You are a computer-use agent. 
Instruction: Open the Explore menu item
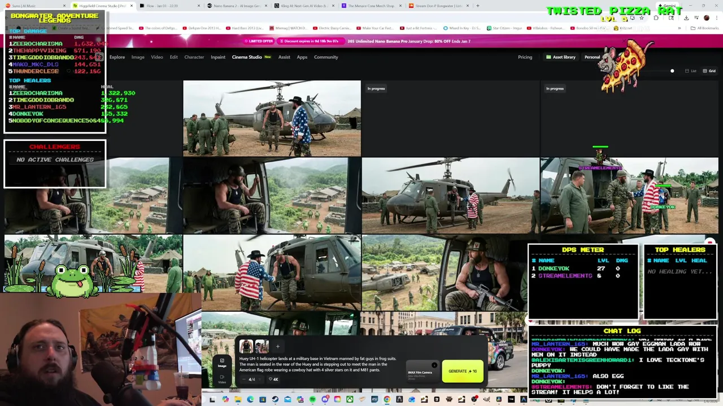coord(117,57)
